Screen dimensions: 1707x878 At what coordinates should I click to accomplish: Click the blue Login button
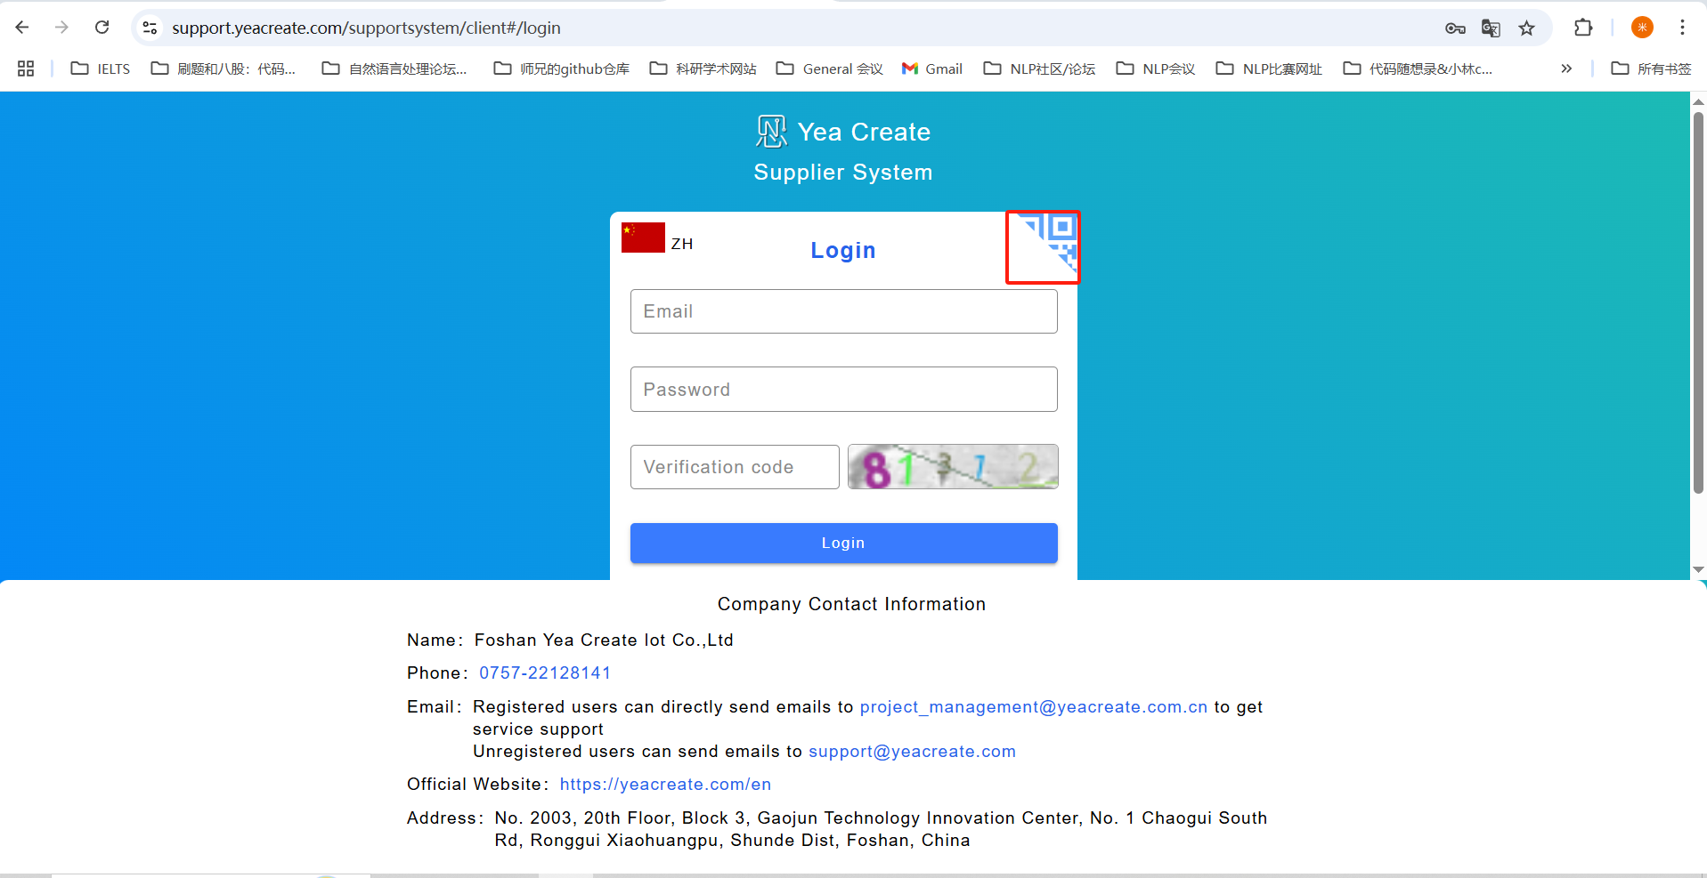(x=843, y=543)
